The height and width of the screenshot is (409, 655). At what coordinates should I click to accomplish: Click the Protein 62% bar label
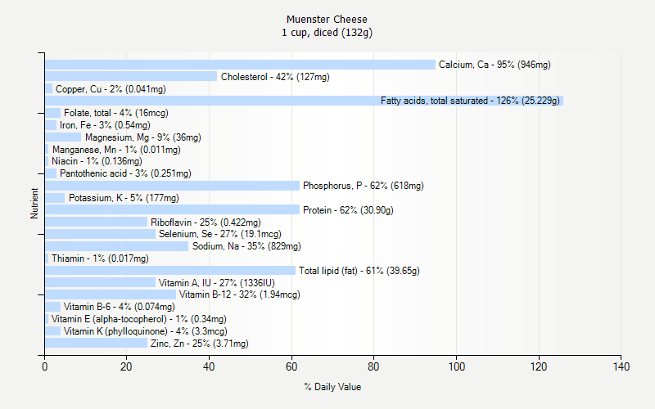[x=348, y=210]
